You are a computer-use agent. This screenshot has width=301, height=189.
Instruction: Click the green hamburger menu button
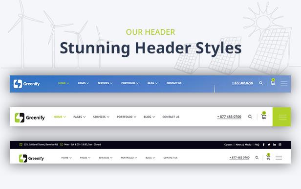click(281, 117)
